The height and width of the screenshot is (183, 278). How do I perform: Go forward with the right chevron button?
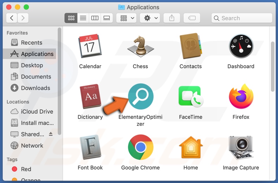(23, 18)
